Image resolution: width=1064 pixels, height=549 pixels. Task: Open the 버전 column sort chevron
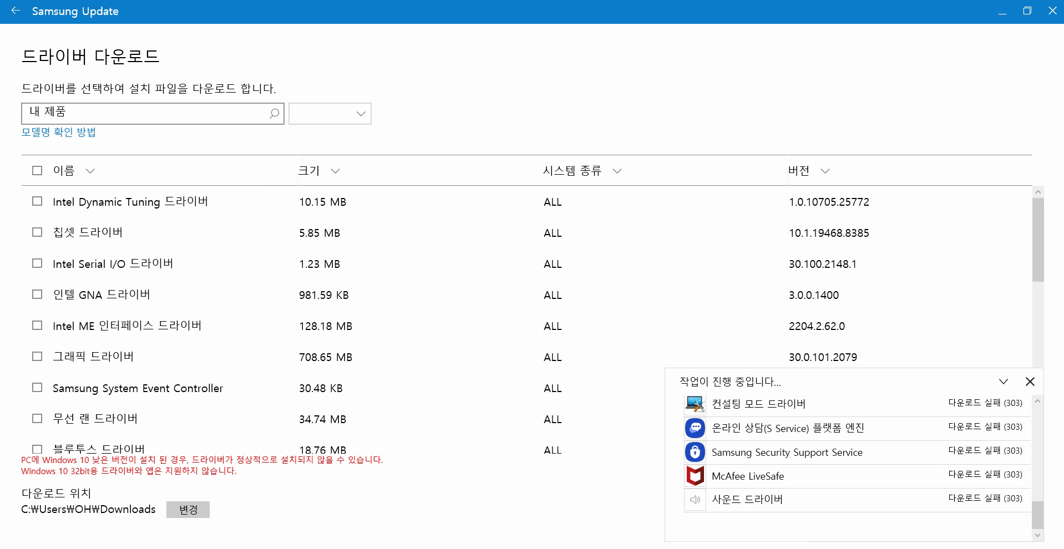click(x=825, y=171)
